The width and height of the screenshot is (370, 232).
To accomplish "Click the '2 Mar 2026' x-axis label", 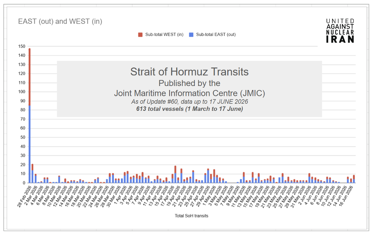I will pyautogui.click(x=31, y=195).
